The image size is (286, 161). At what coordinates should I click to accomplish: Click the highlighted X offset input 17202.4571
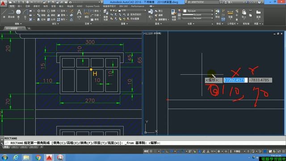(x=236, y=80)
